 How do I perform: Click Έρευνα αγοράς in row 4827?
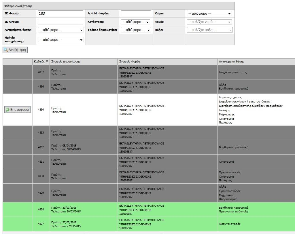(x=230, y=224)
